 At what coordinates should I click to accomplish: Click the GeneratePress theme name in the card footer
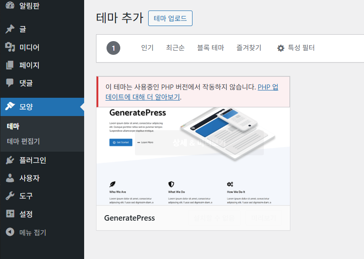pyautogui.click(x=129, y=218)
